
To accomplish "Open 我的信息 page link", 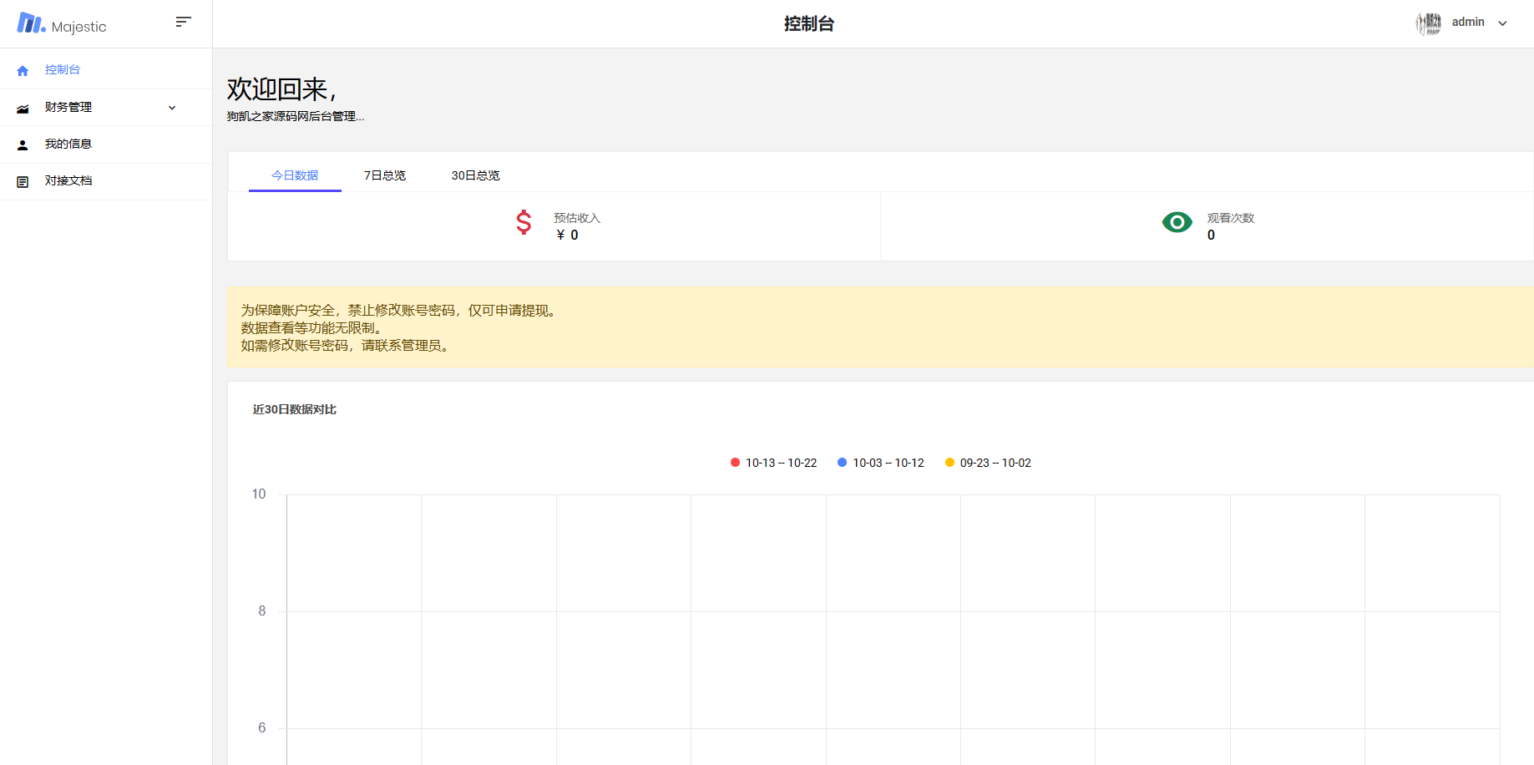I will pyautogui.click(x=68, y=144).
